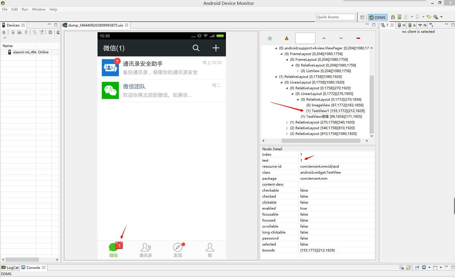Click the device screen dump toolbar icon
Image resolution: width=455 pixels, height=278 pixels.
point(400,17)
